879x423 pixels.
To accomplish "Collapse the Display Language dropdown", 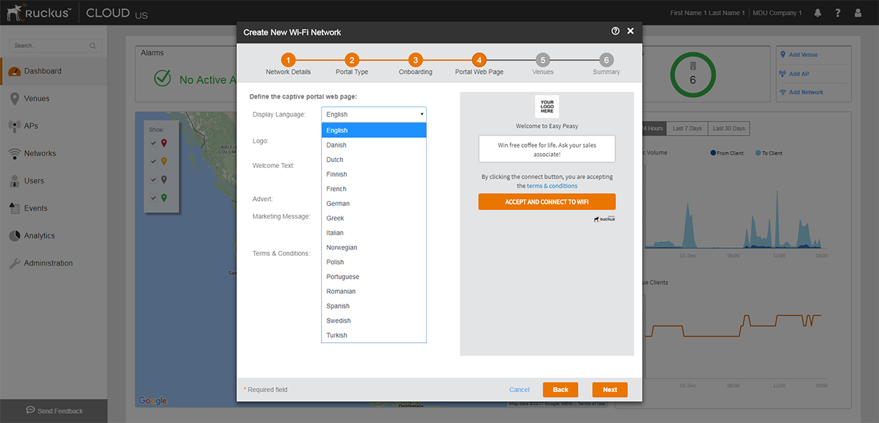I will 373,114.
